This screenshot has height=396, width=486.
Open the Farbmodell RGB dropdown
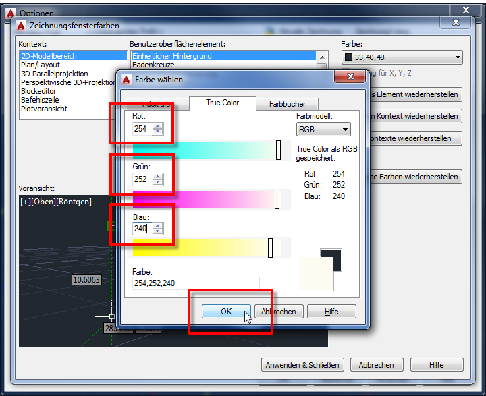pyautogui.click(x=323, y=130)
